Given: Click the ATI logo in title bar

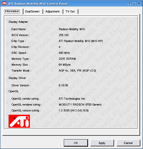Looking at the screenshot, I should tap(4, 3).
